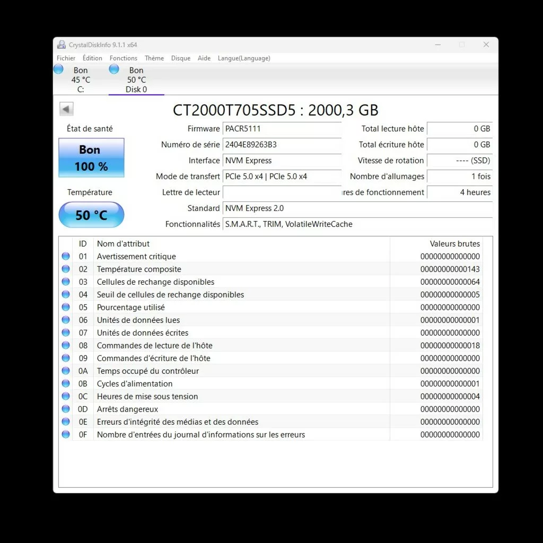
Task: Click the Interface field NVM Express
Action: click(x=282, y=160)
